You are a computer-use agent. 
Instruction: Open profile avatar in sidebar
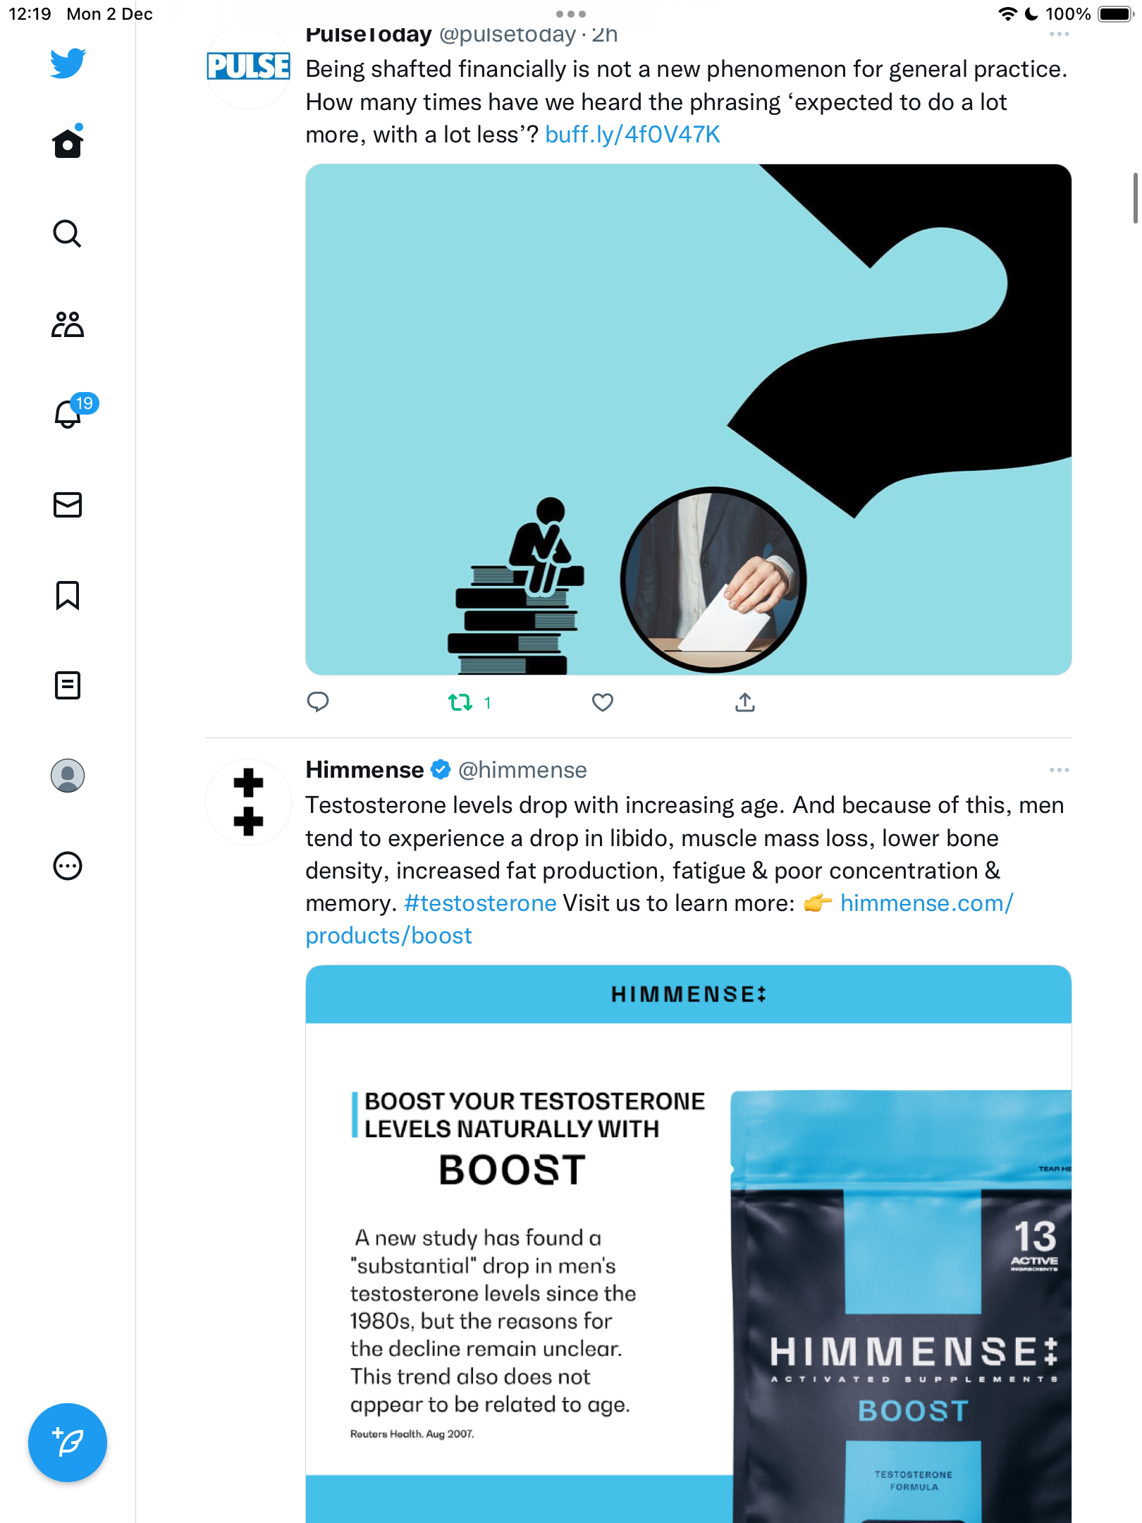tap(68, 776)
